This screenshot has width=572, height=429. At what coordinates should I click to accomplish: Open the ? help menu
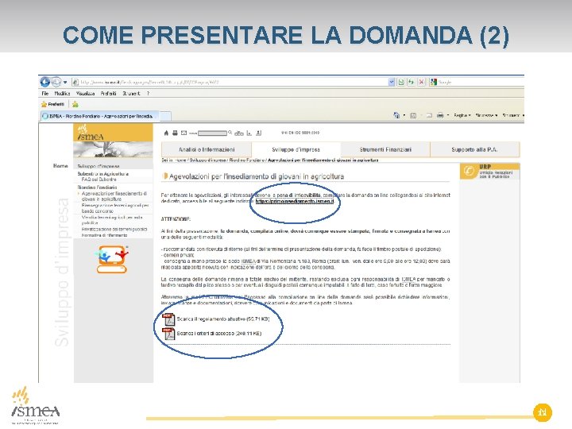tap(148, 94)
